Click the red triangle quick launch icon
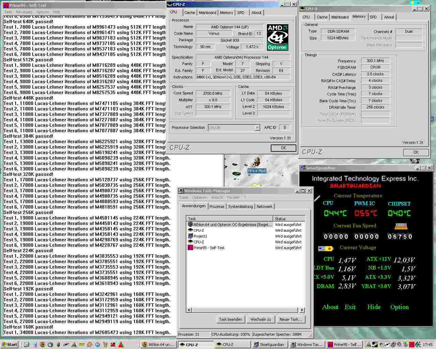The width and height of the screenshot is (436, 349). tap(121, 345)
